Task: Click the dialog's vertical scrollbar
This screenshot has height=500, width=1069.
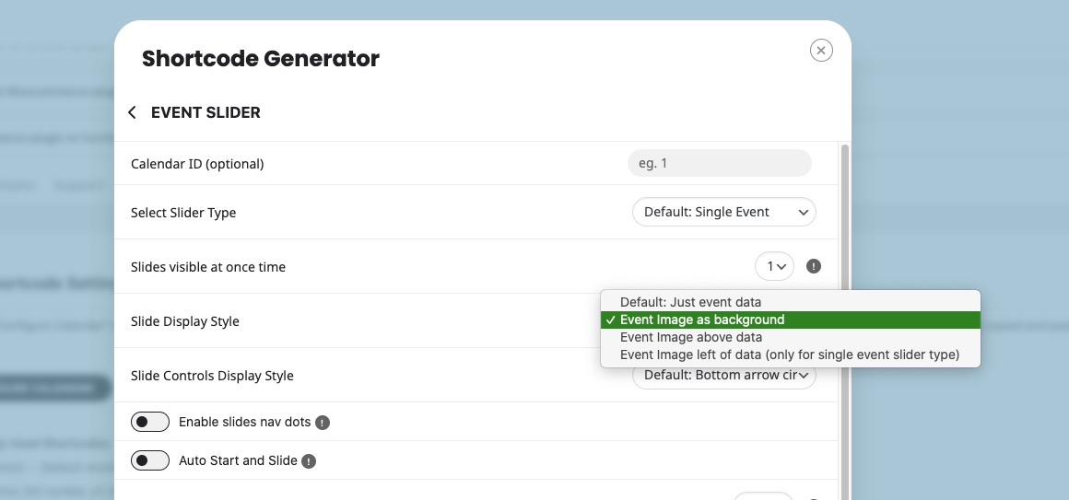Action: 845,322
